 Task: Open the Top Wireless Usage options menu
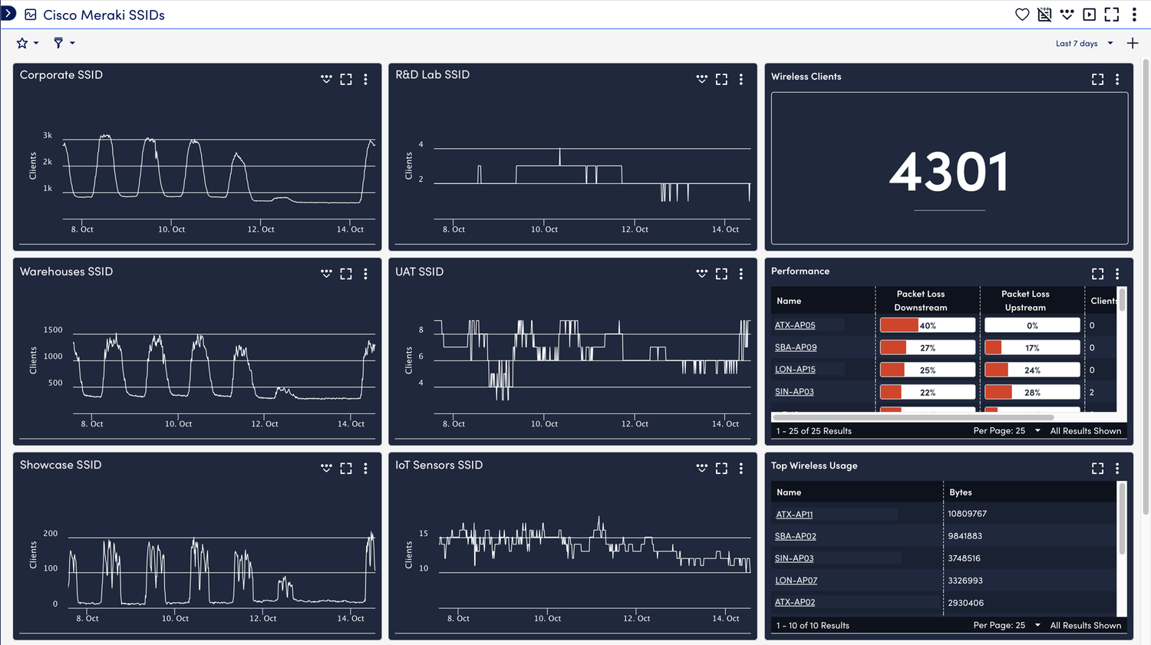1117,468
